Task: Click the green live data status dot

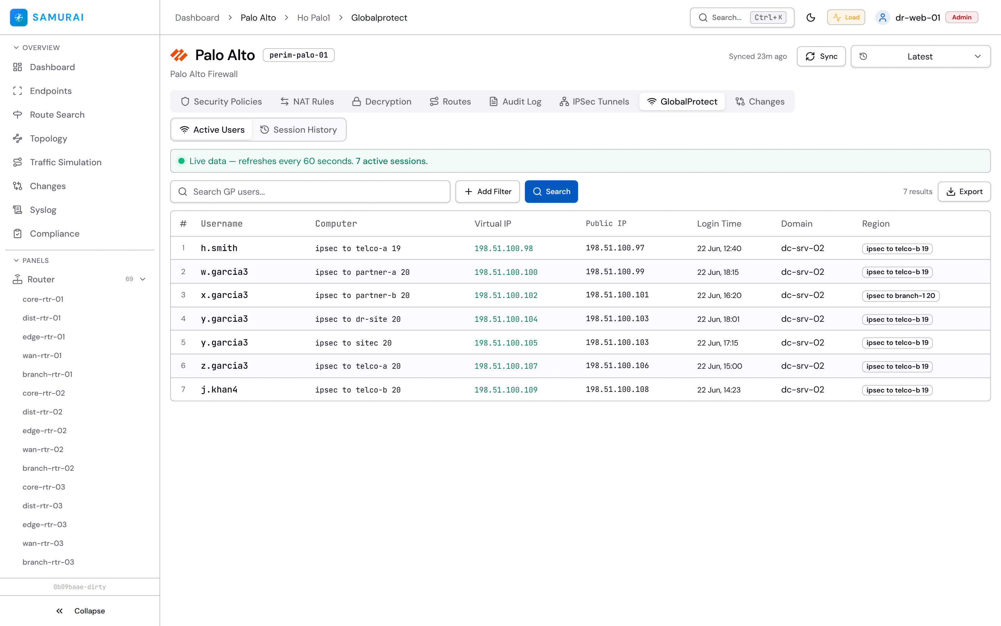Action: [x=181, y=161]
